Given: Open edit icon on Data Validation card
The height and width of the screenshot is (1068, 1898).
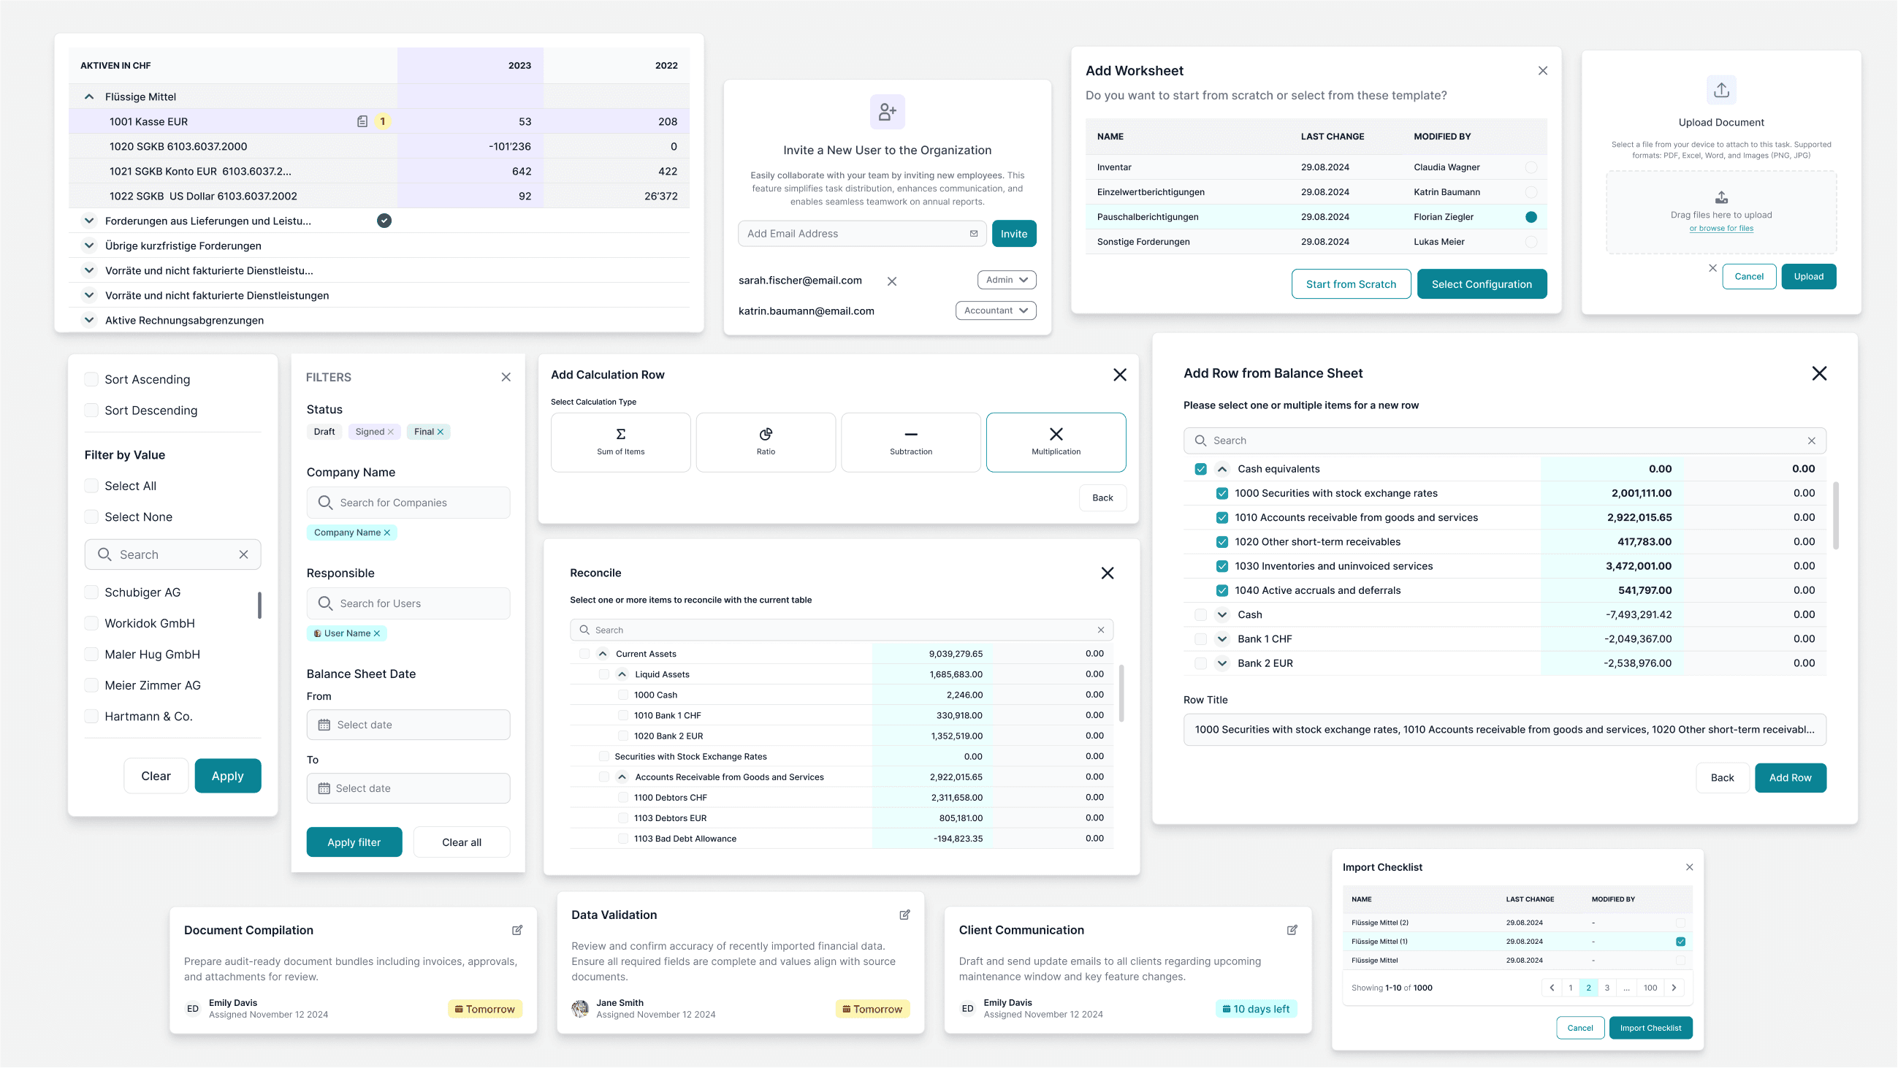Looking at the screenshot, I should [x=904, y=915].
